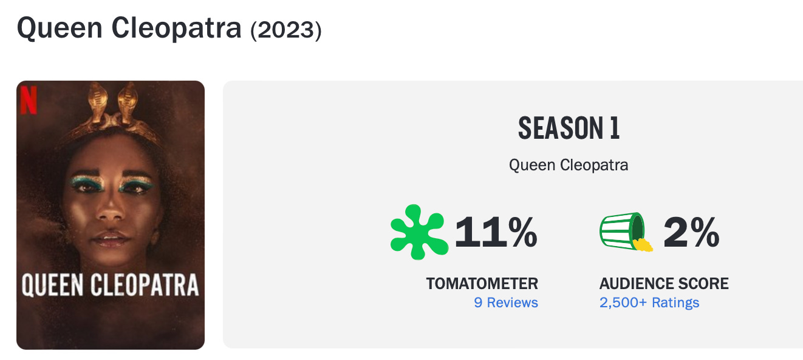Click the spilled popcorn bucket icon

coord(624,232)
